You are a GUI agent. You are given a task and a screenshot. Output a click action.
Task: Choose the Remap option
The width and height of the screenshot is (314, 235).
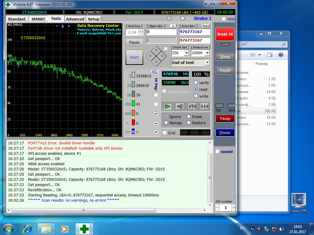166,123
